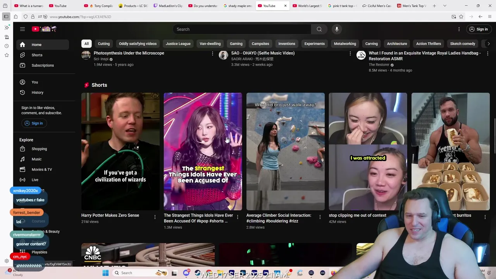This screenshot has height=279, width=496.
Task: Open YouTube settings three-dot menu near Sign in
Action: 459,29
